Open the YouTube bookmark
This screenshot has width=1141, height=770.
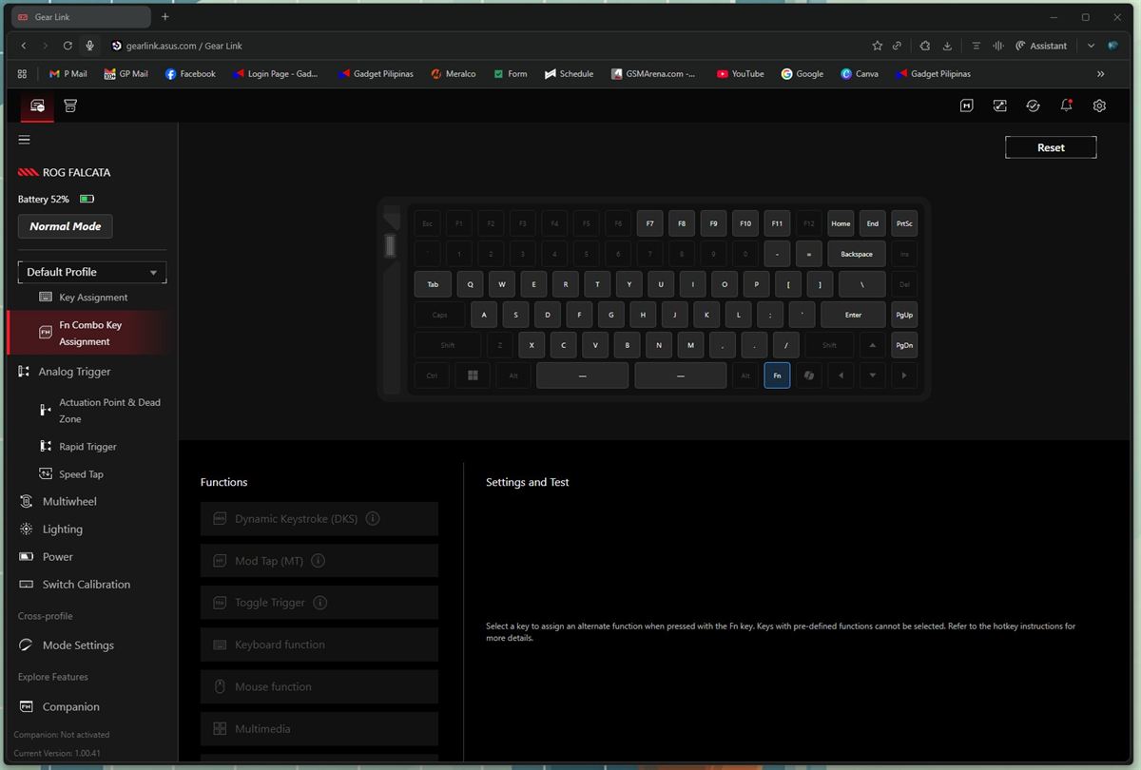[741, 73]
